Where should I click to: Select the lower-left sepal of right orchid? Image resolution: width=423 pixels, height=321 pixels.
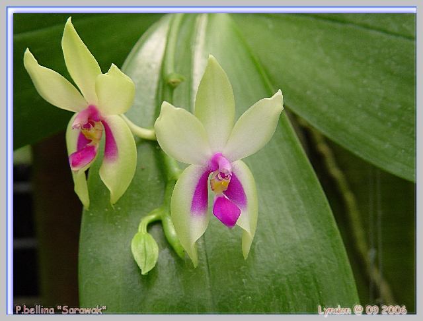point(188,210)
